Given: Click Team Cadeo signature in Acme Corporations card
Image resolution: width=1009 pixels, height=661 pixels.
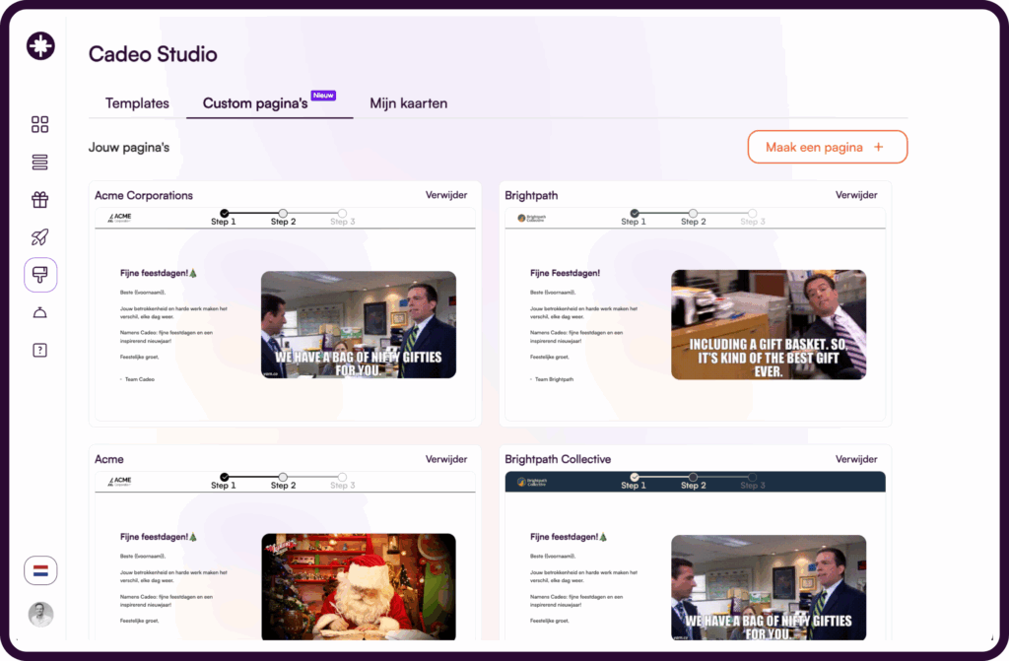Looking at the screenshot, I should tap(139, 379).
